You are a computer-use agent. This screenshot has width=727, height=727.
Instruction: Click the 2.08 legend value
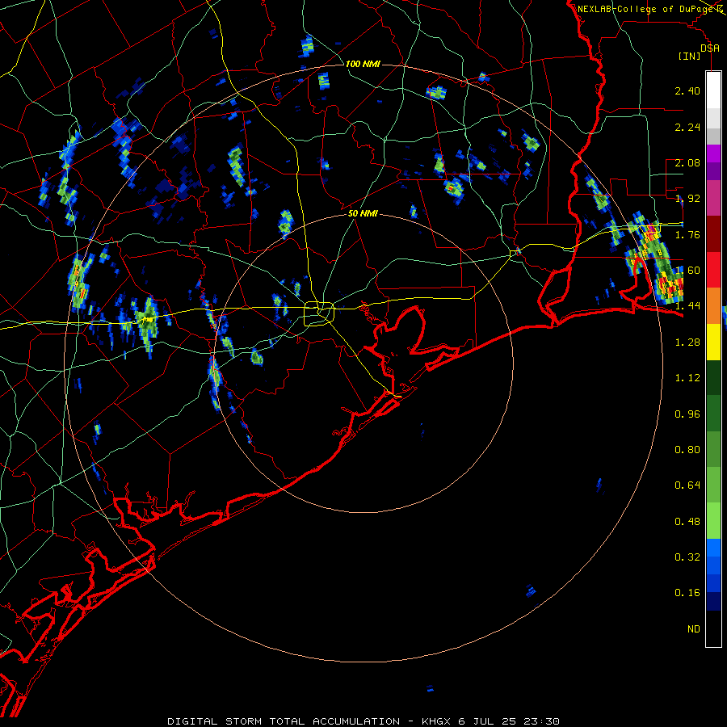[687, 162]
